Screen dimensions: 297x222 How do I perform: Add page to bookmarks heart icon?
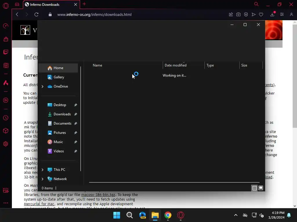point(261,14)
